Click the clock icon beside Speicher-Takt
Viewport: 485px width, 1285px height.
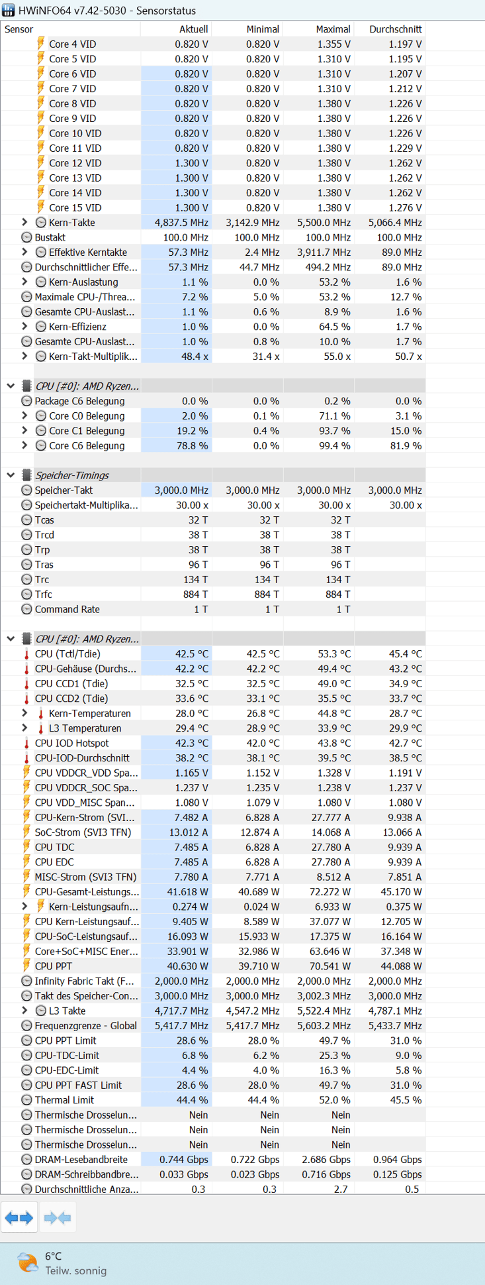tap(26, 490)
